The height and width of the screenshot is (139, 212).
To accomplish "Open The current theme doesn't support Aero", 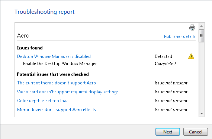I will (57, 83).
